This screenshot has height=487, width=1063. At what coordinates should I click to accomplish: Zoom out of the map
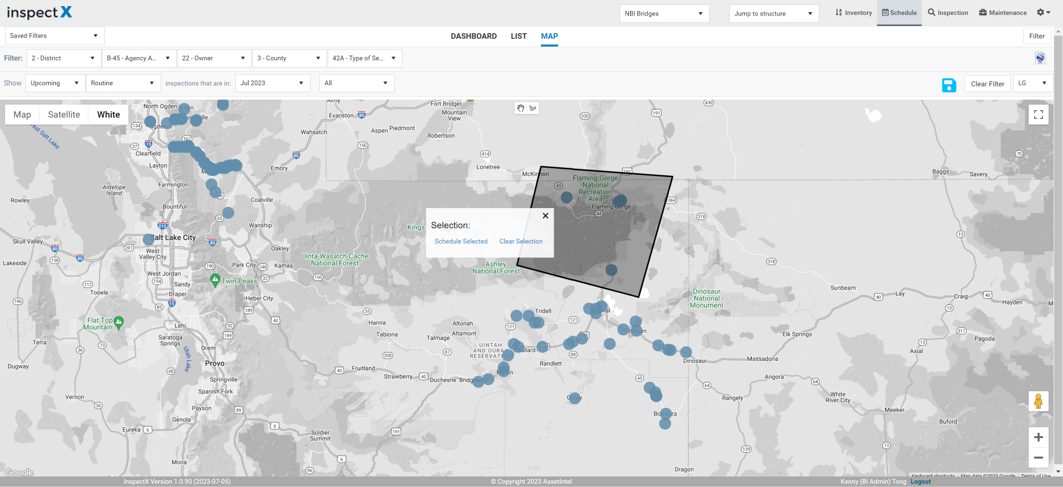(x=1039, y=458)
